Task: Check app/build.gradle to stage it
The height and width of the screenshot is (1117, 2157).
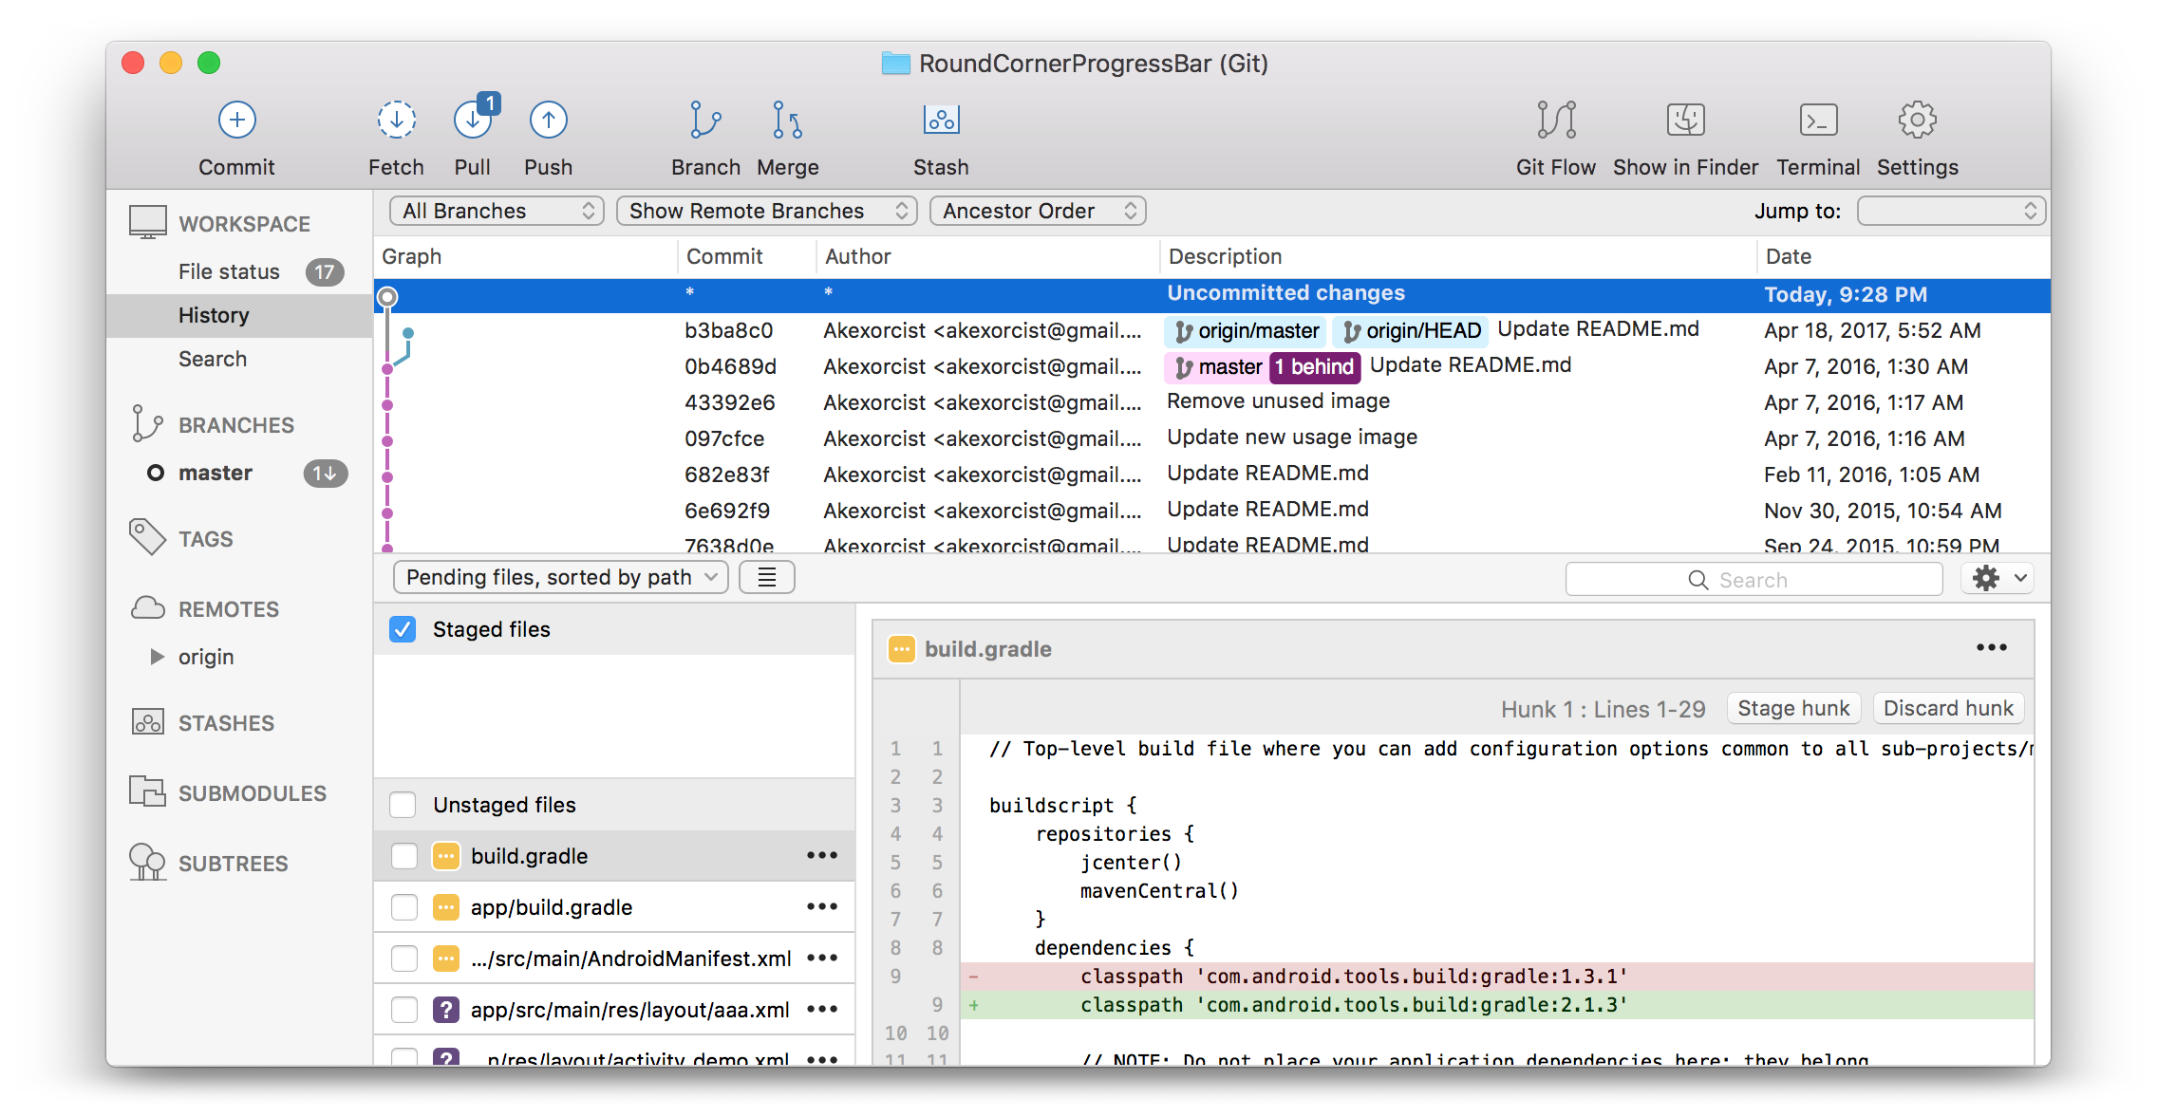Action: (403, 906)
